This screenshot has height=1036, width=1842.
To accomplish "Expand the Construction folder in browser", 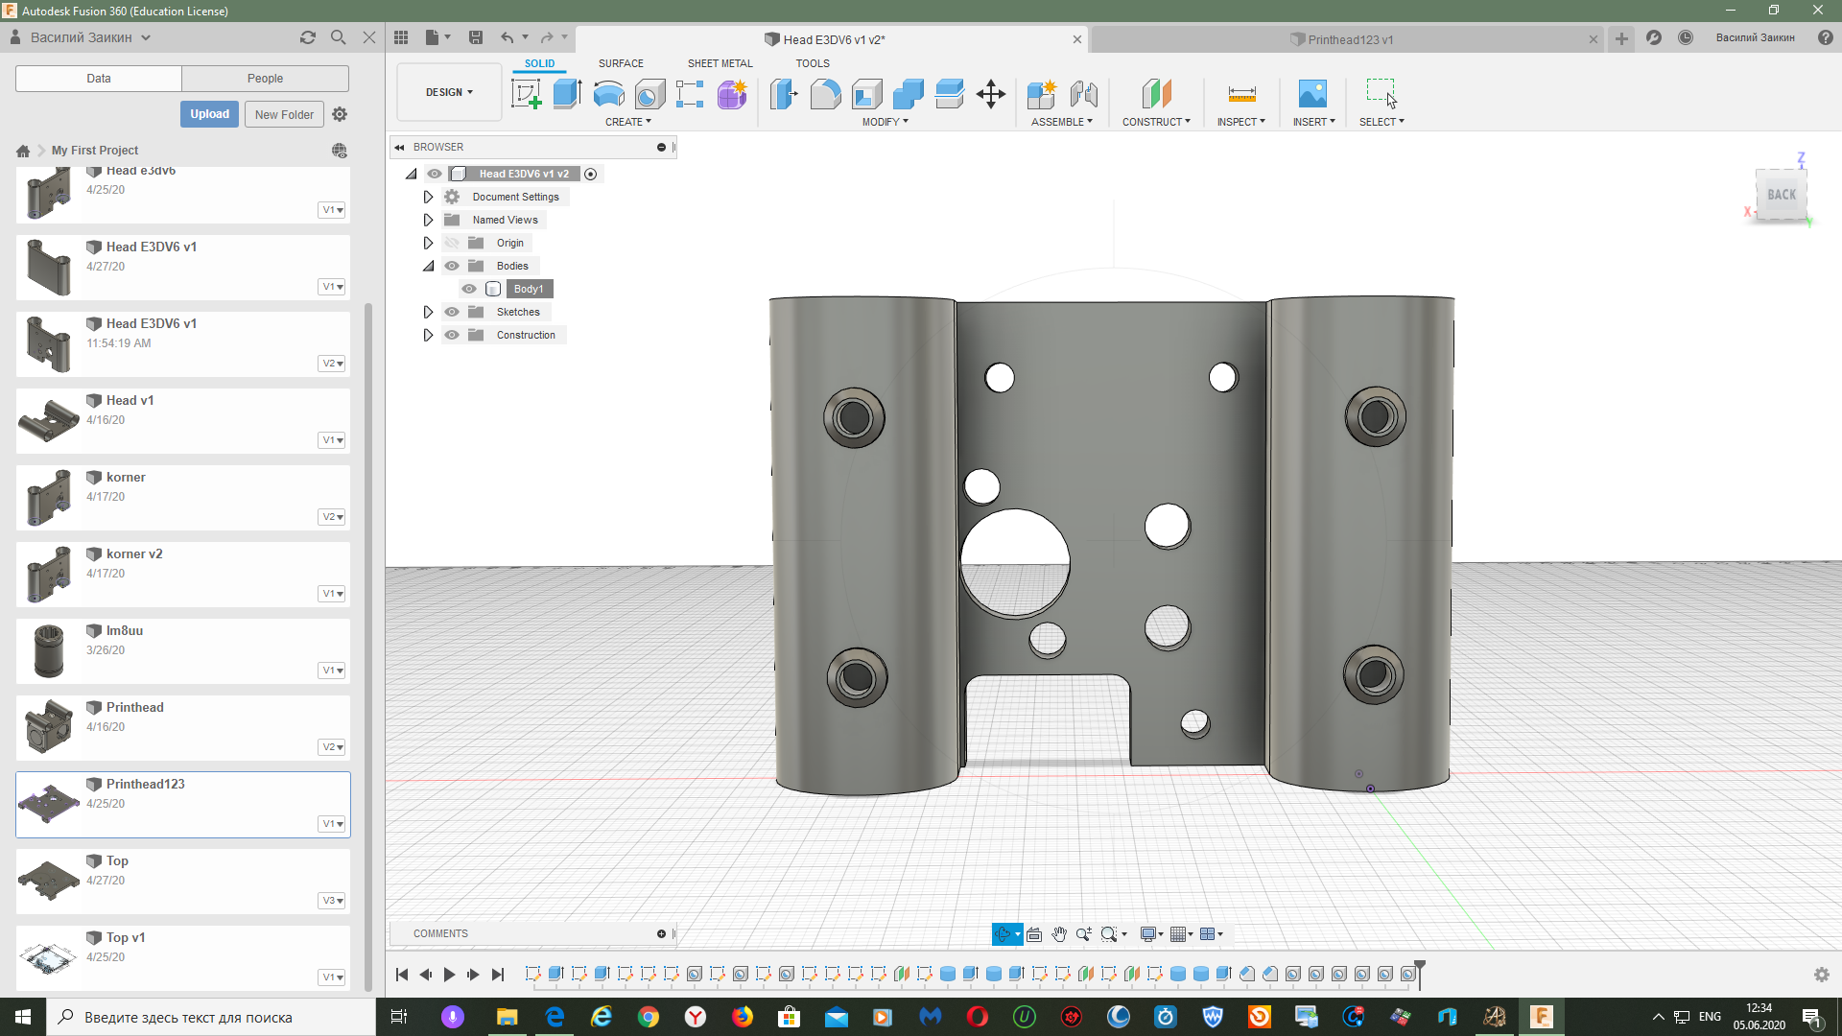I will (x=430, y=334).
